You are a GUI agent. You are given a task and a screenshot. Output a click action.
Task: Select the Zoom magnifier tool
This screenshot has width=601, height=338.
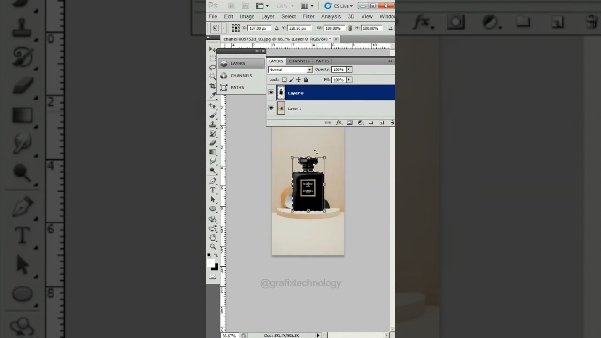[213, 246]
